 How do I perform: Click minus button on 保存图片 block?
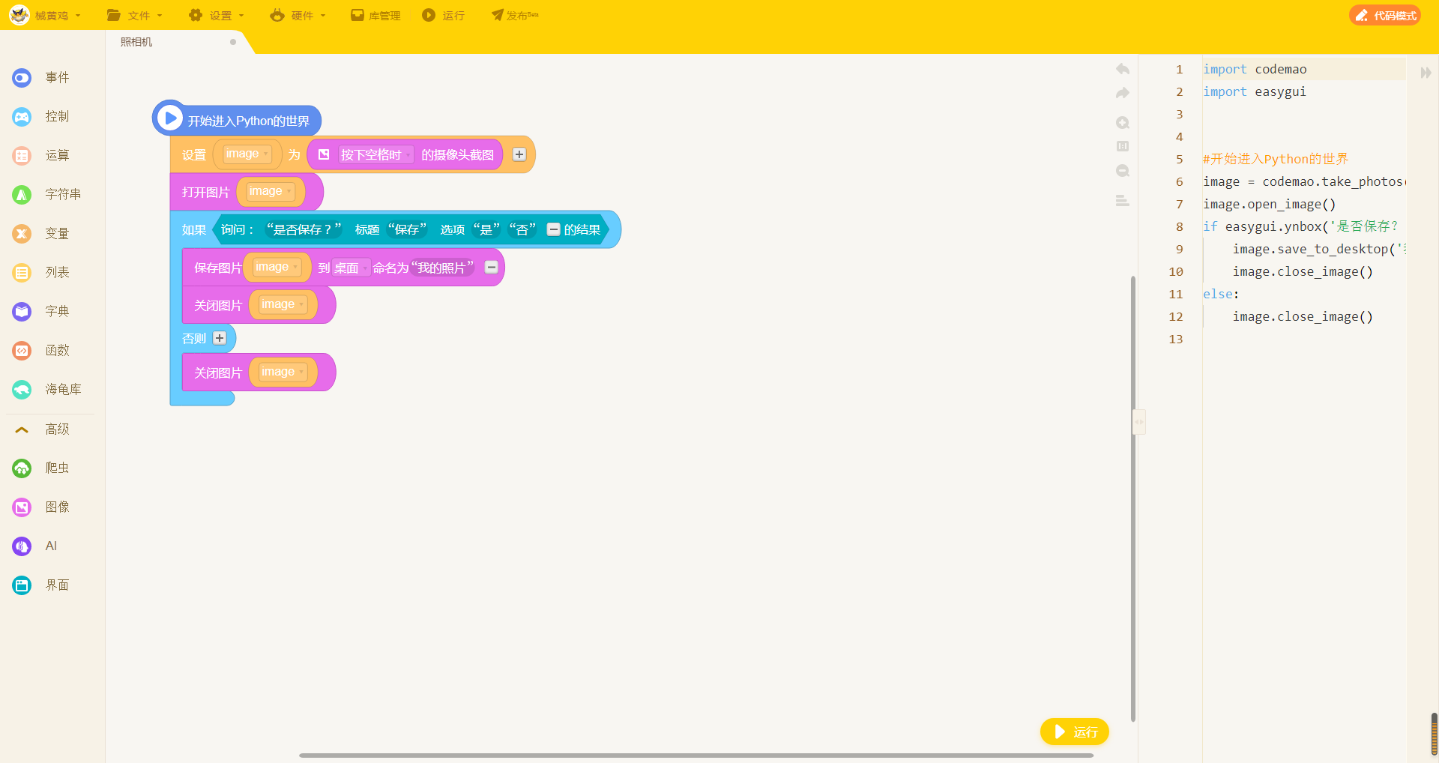click(492, 267)
